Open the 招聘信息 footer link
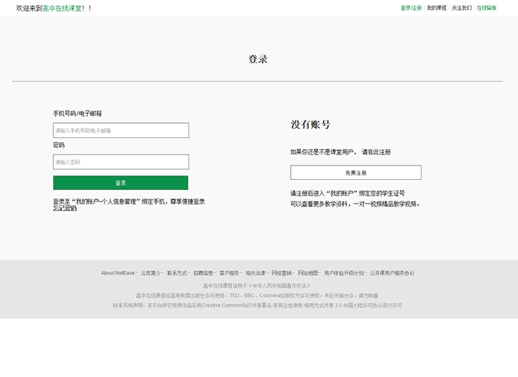518x377 pixels. click(203, 273)
